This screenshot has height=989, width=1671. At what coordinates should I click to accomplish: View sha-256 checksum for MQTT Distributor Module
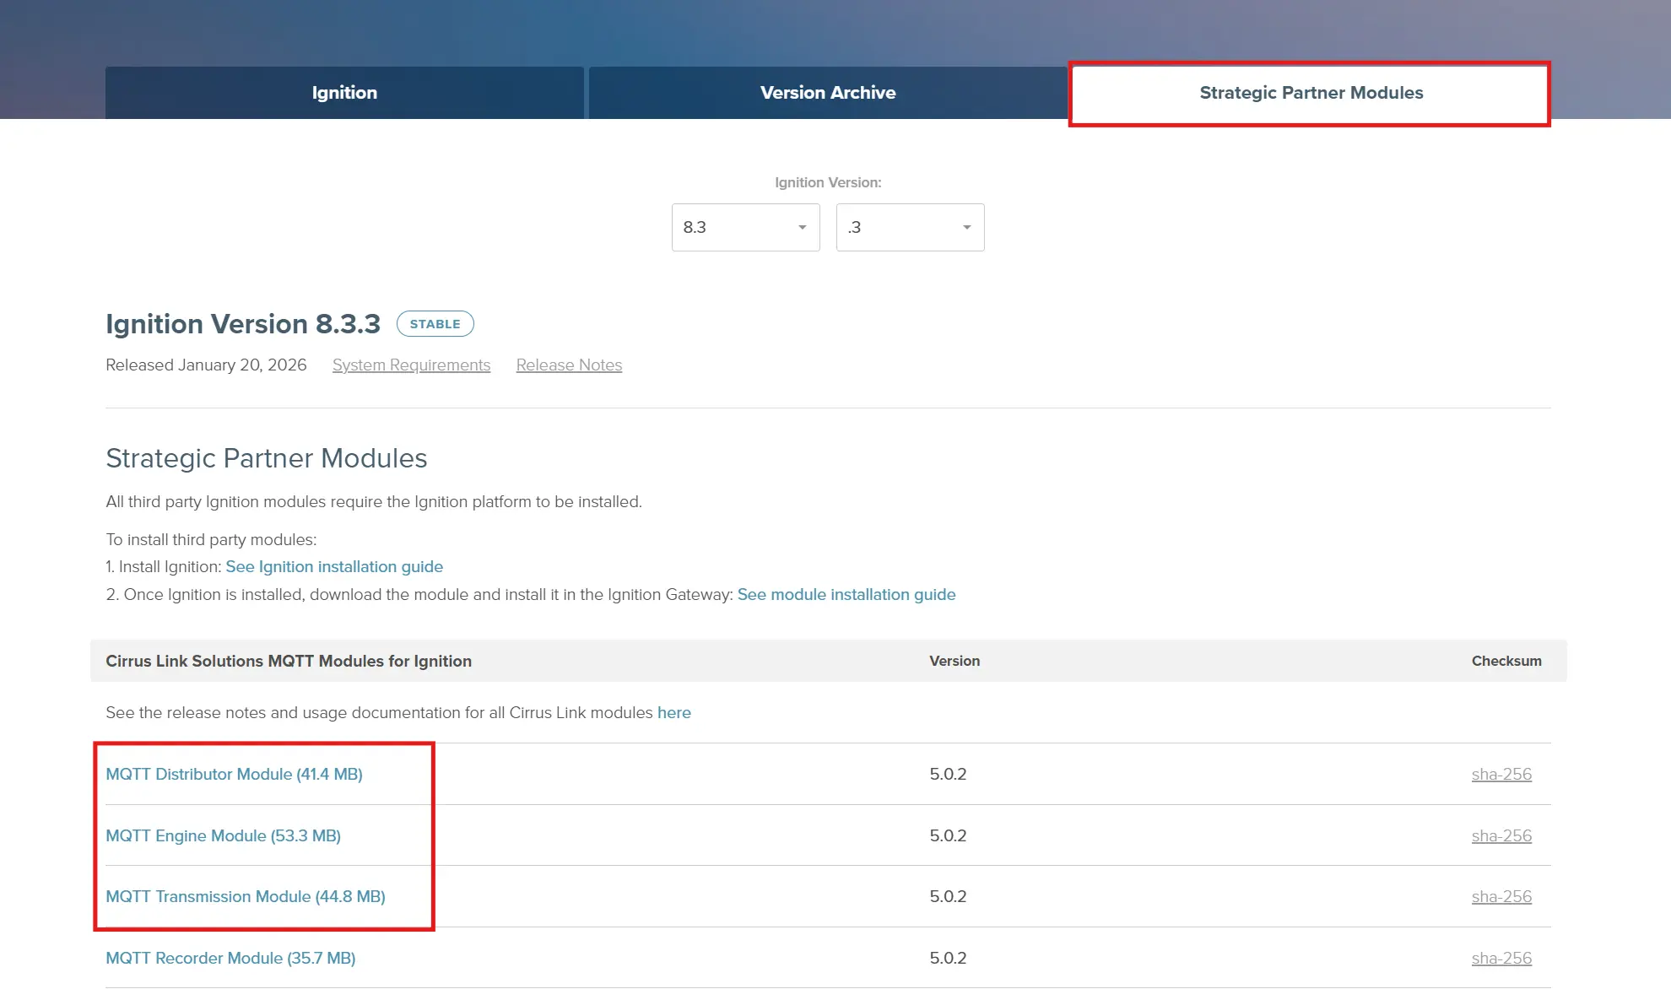coord(1501,774)
